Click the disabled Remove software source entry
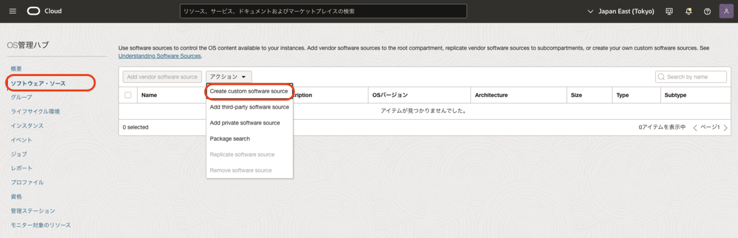 [249, 170]
